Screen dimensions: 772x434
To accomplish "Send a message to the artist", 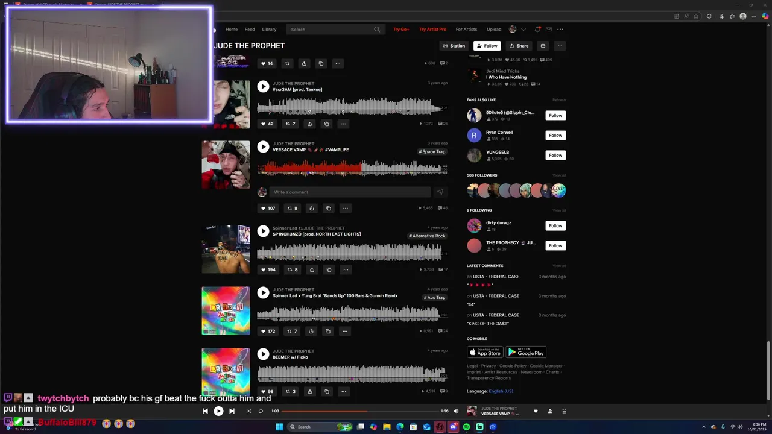I will click(x=543, y=46).
